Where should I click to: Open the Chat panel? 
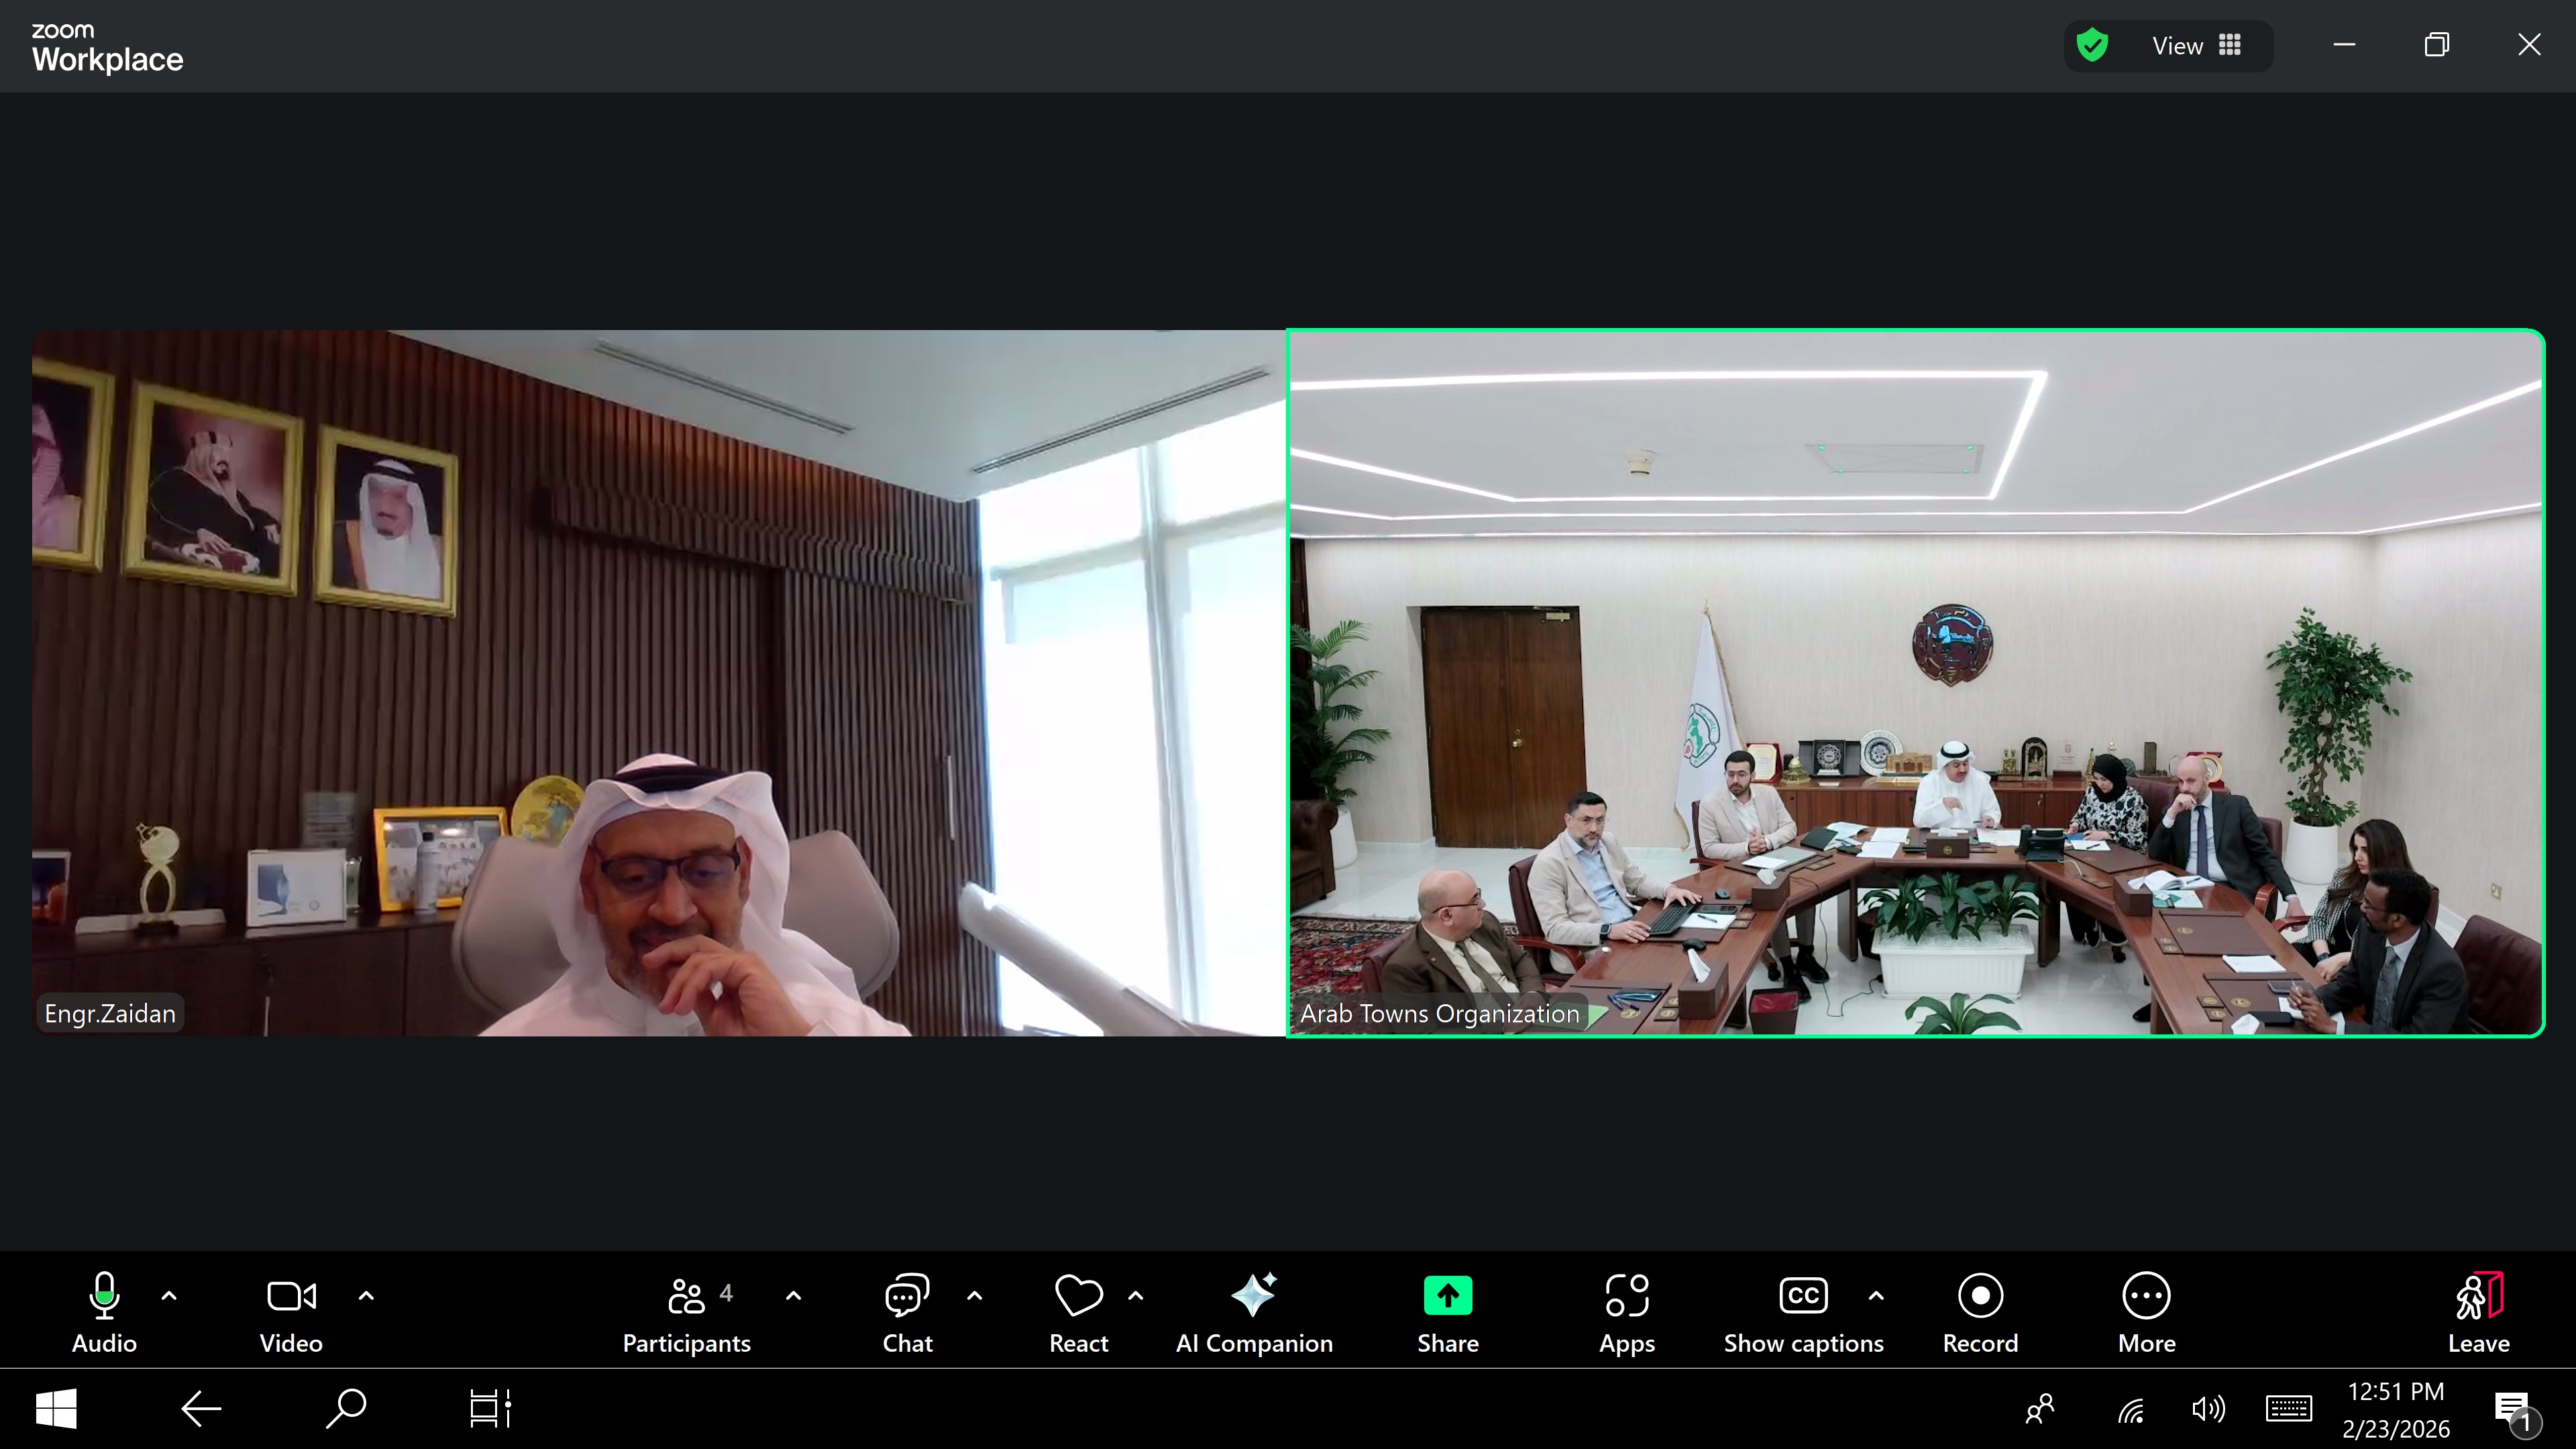point(907,1311)
